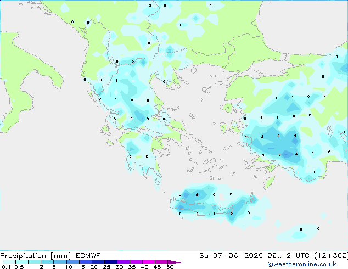Click the 35 legend scale label
The image size is (348, 269).
[x=132, y=267]
